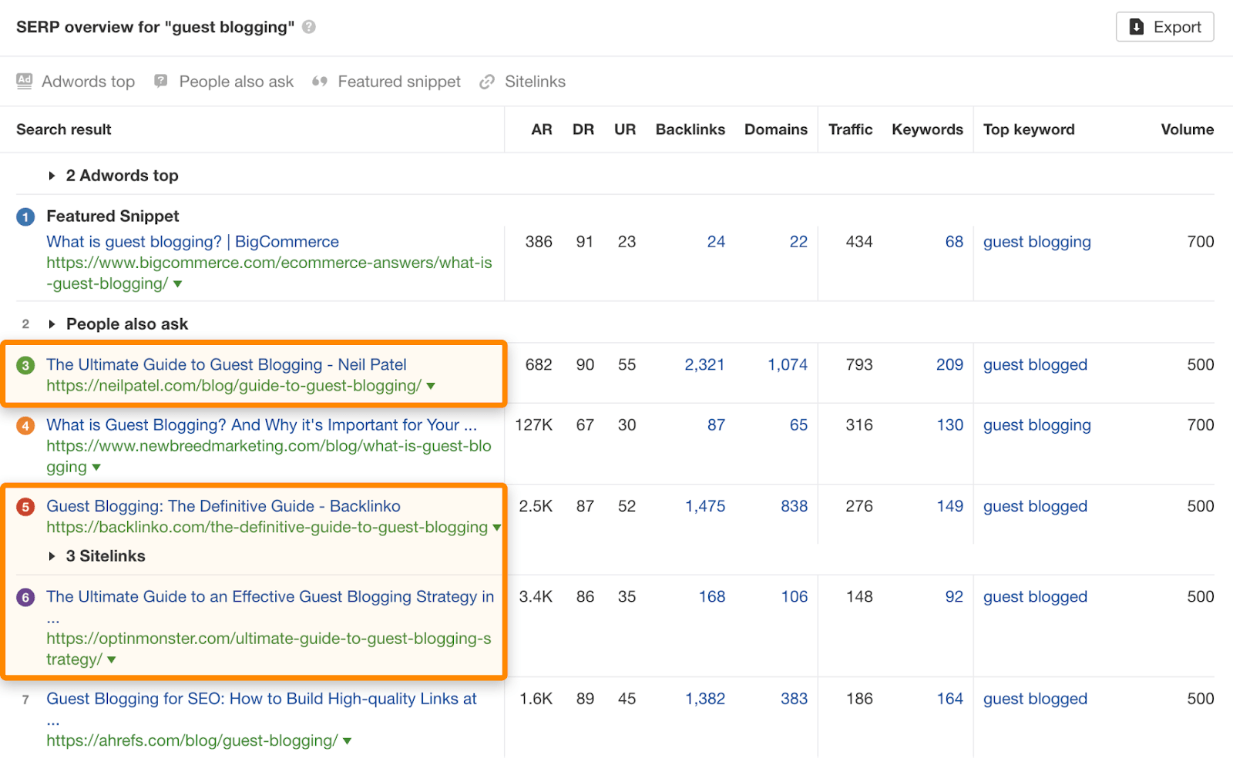Open dropdown arrow next to neilpatel.com URL
The height and width of the screenshot is (758, 1233).
pos(431,386)
